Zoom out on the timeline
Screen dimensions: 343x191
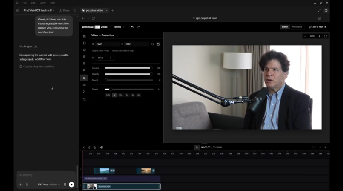click(320, 148)
